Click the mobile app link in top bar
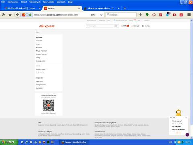193x145 pixels. [121, 21]
